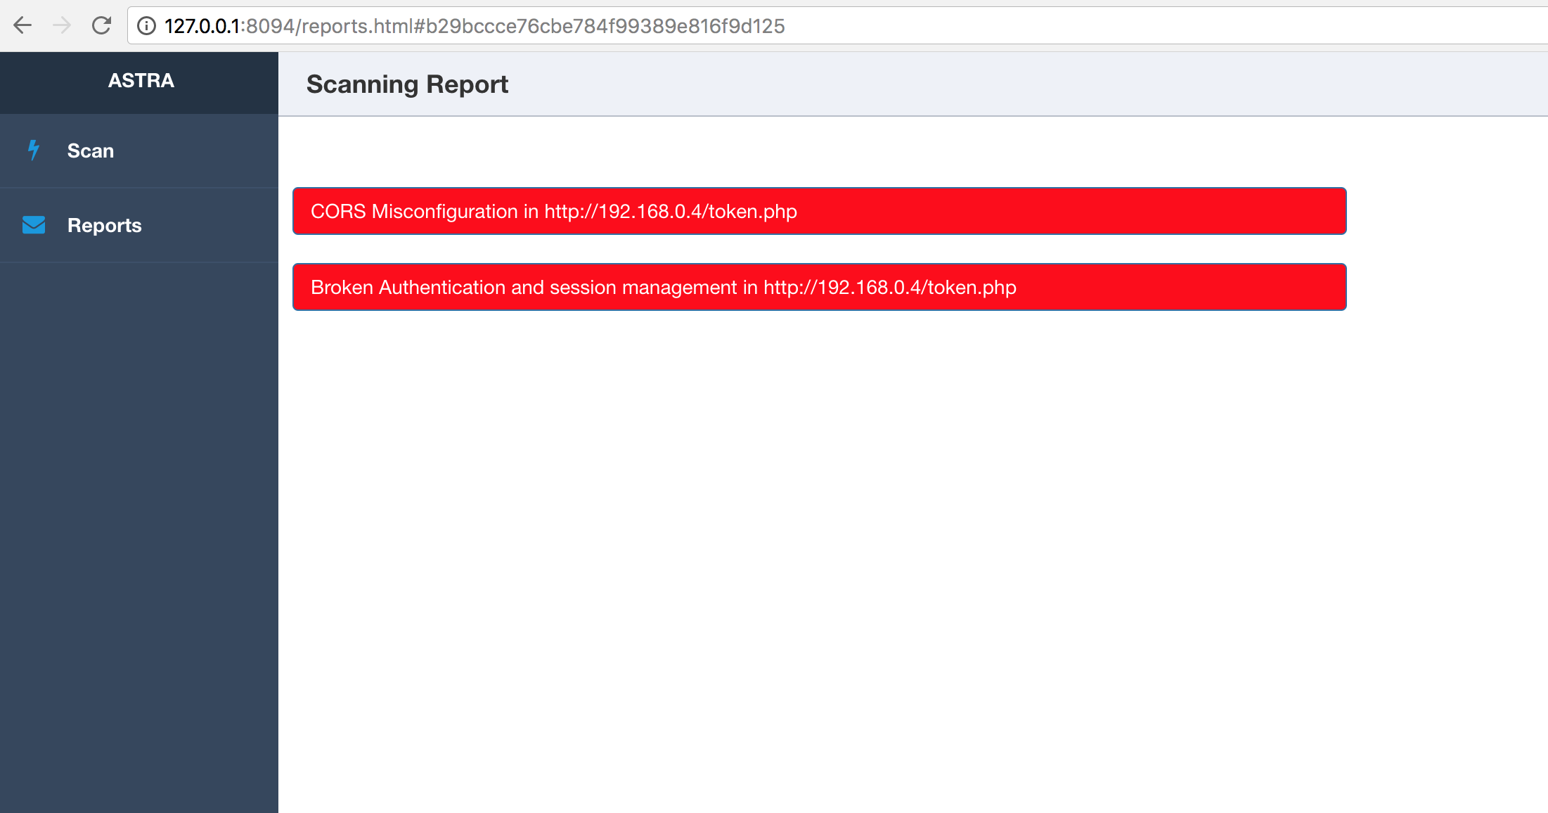Click the browser back arrow
This screenshot has width=1548, height=813.
click(x=22, y=26)
